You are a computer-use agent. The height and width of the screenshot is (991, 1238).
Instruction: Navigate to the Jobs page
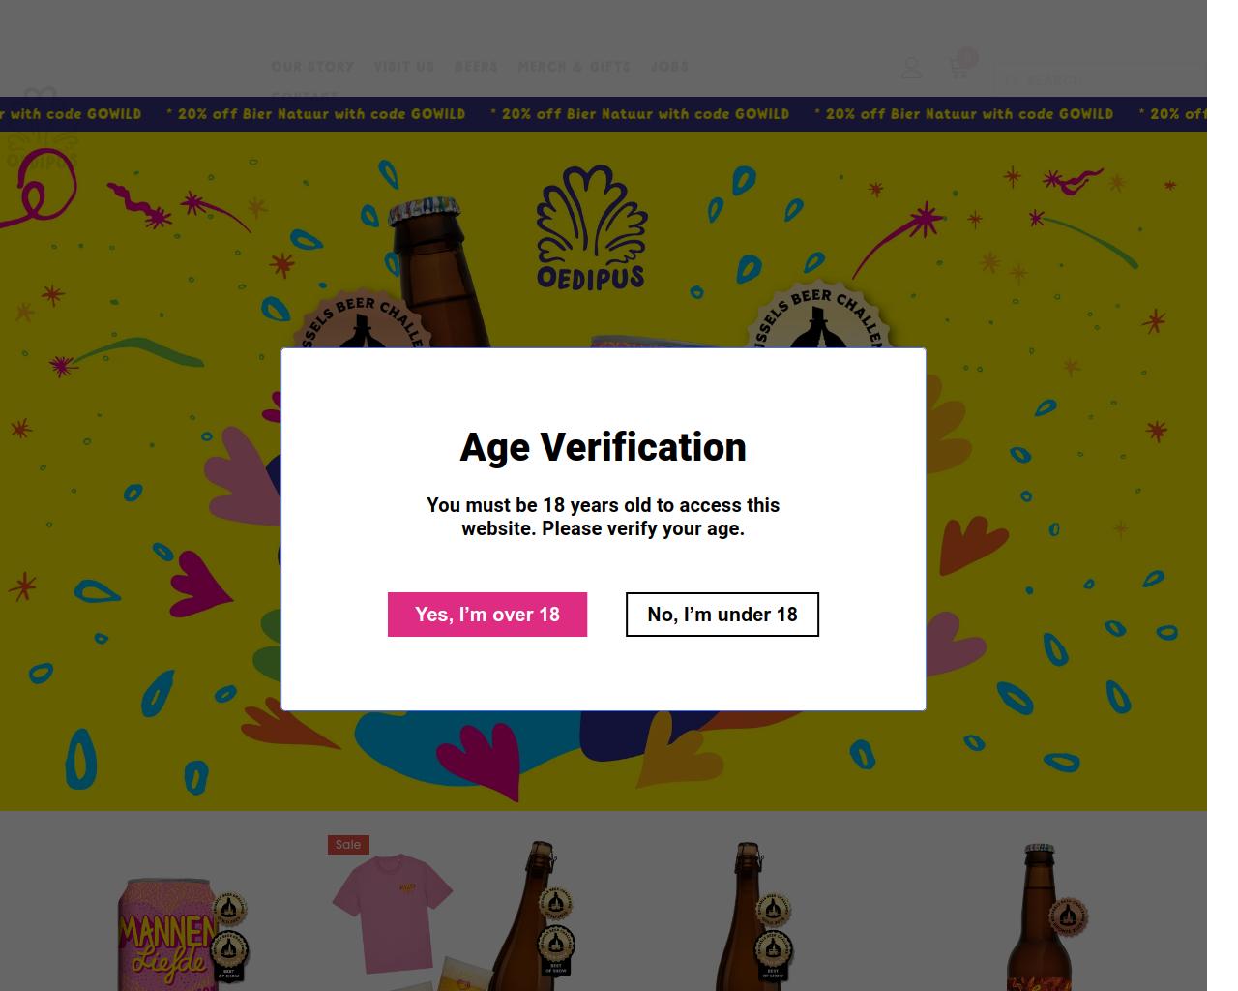pyautogui.click(x=669, y=67)
